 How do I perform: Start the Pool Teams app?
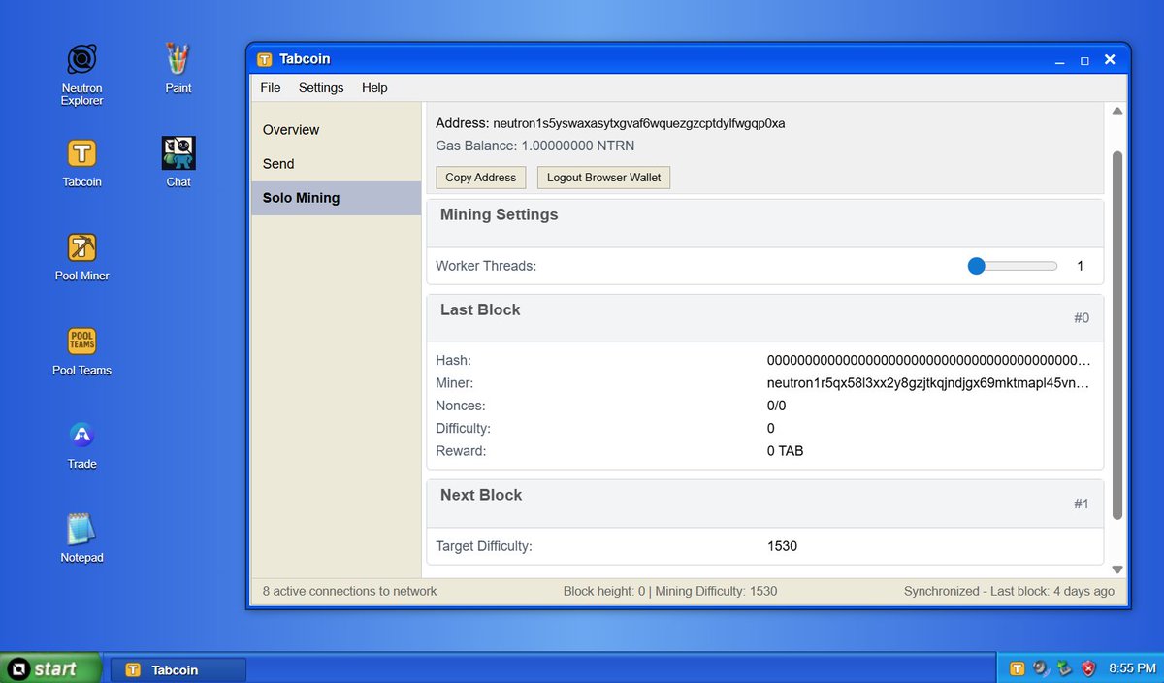(81, 341)
